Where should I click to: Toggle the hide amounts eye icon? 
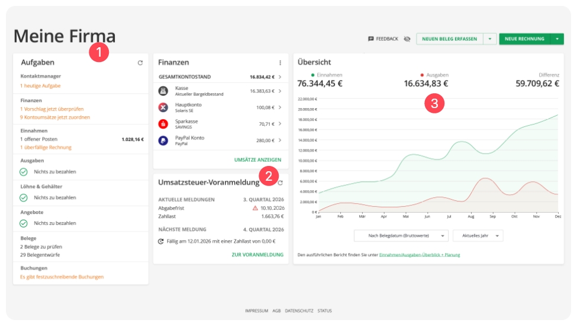pyautogui.click(x=407, y=39)
